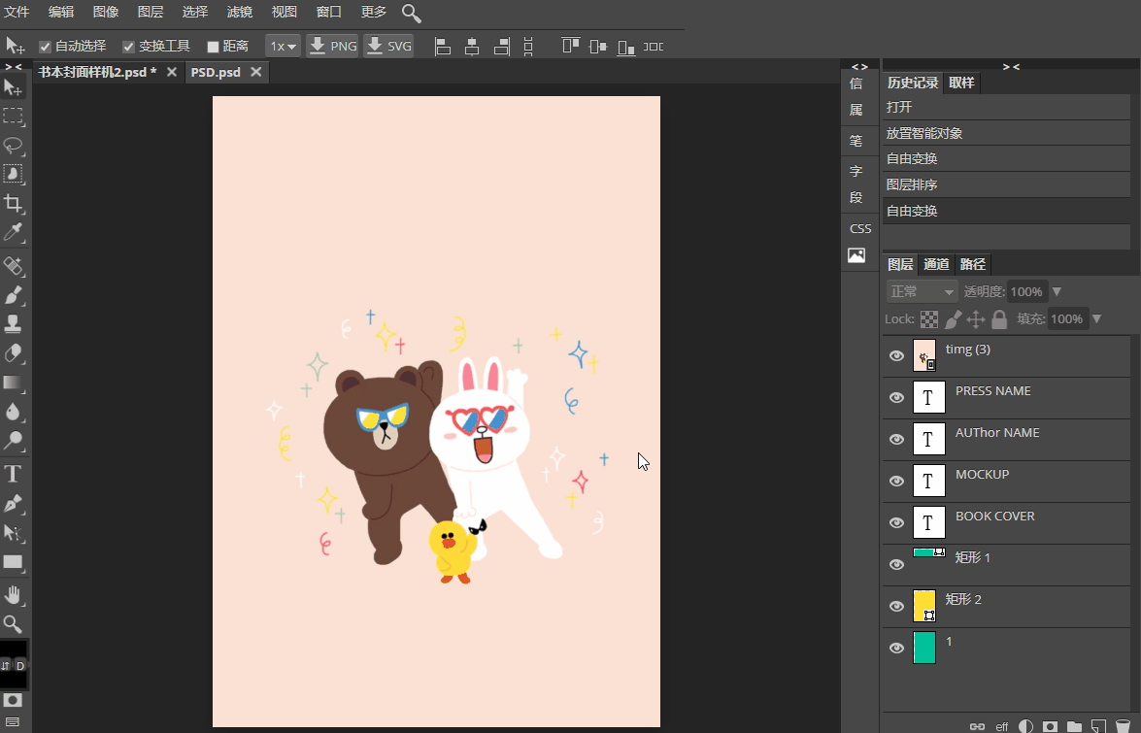Select the Type tool
The width and height of the screenshot is (1141, 733).
tap(13, 474)
